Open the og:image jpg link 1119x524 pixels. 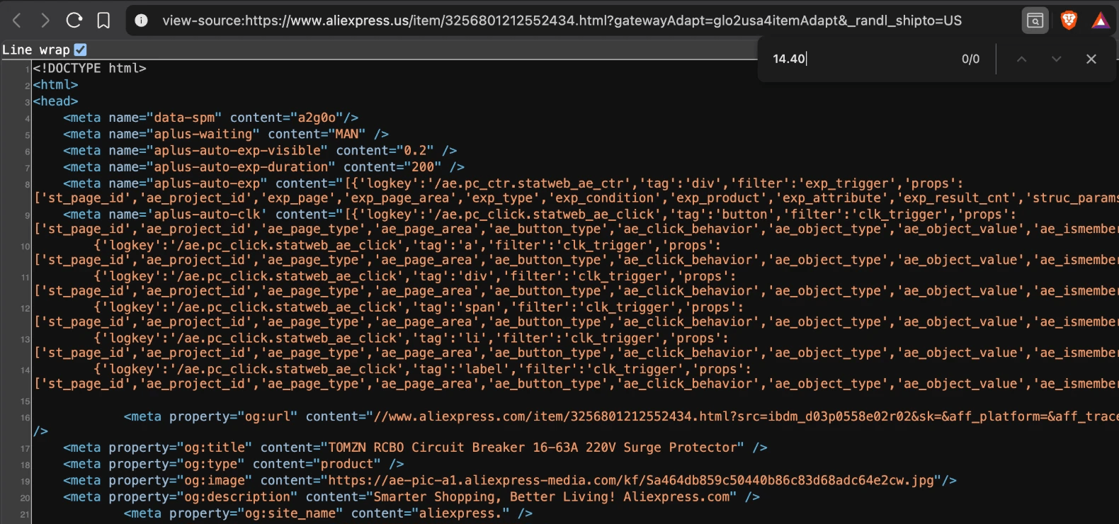pos(635,480)
